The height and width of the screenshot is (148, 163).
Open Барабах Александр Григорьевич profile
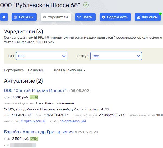(39, 132)
